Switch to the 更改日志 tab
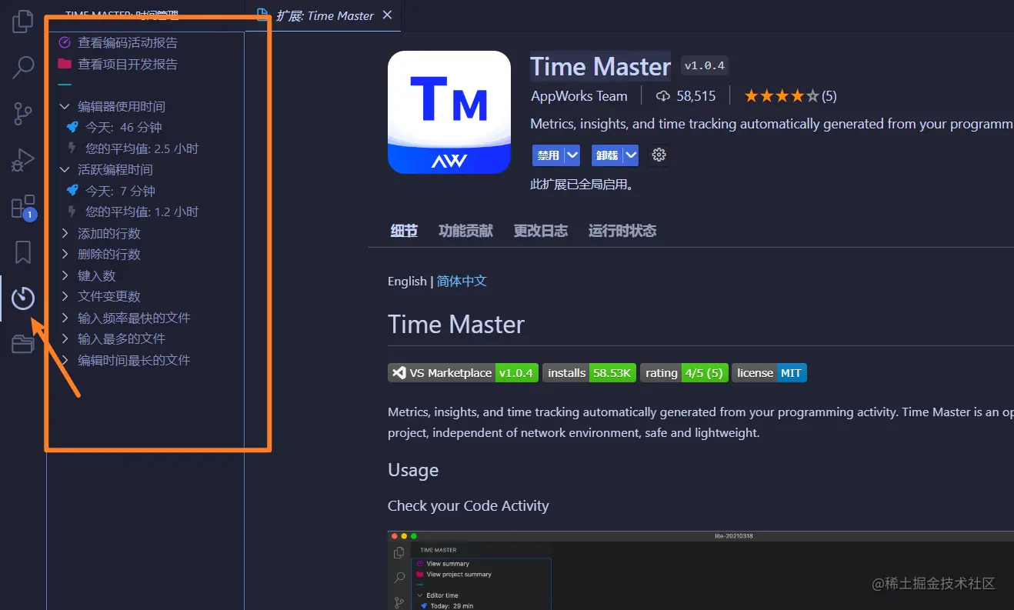 [x=541, y=231]
